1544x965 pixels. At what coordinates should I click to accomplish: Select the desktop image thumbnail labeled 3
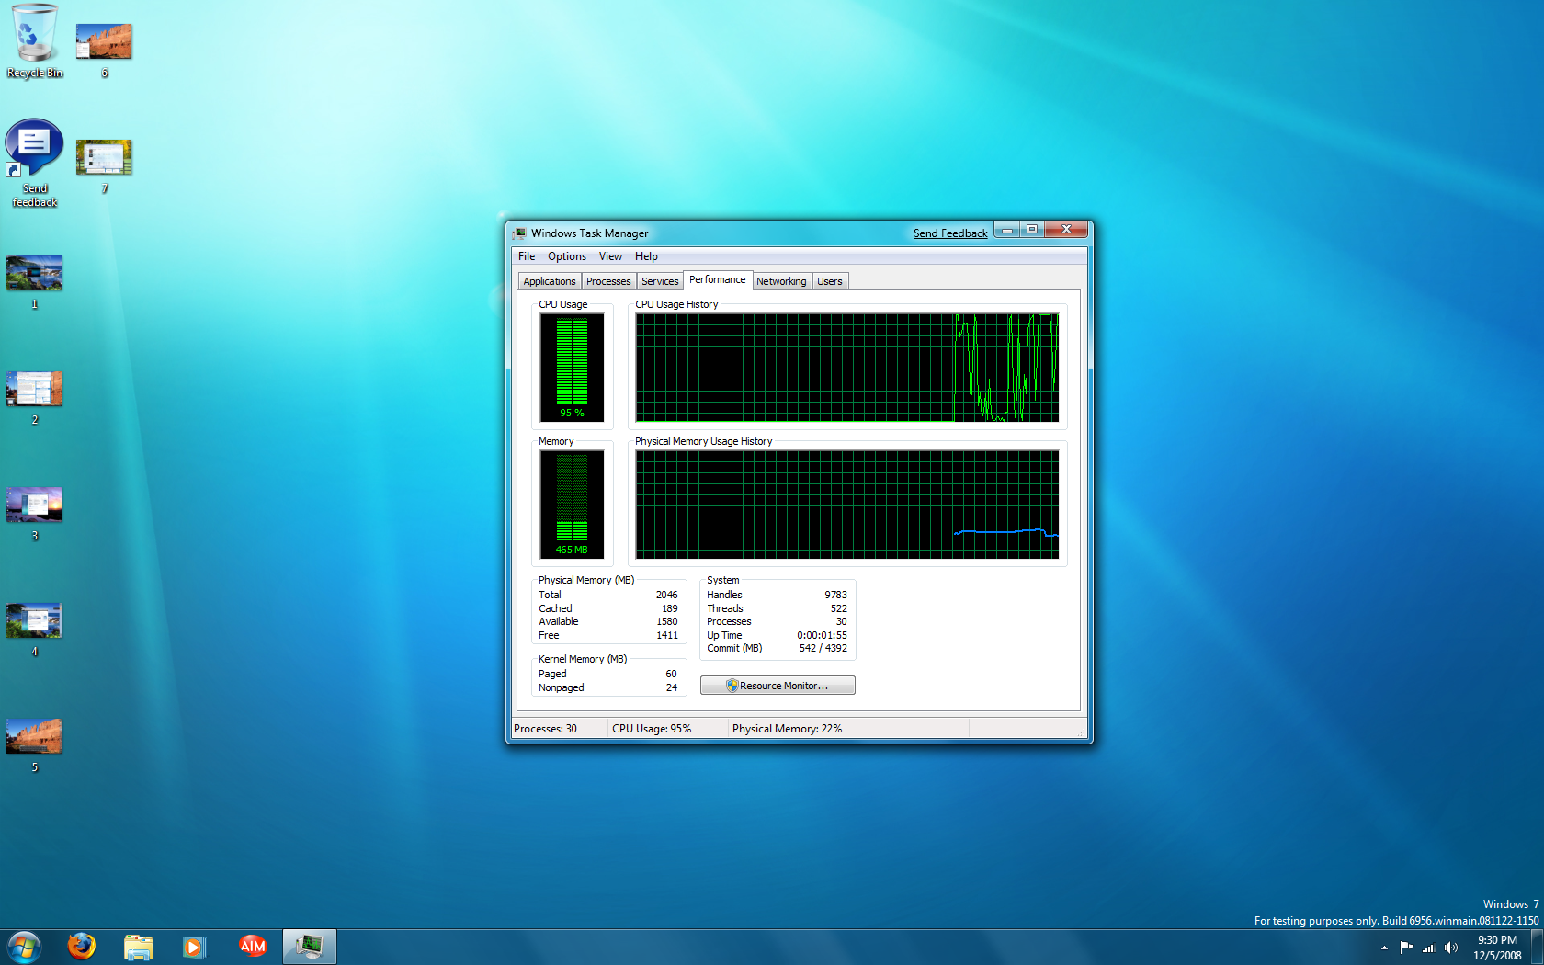[x=34, y=505]
